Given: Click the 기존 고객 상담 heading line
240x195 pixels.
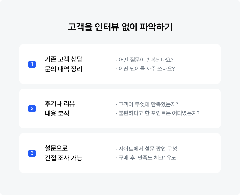Looking at the screenshot, I should pyautogui.click(x=63, y=59).
